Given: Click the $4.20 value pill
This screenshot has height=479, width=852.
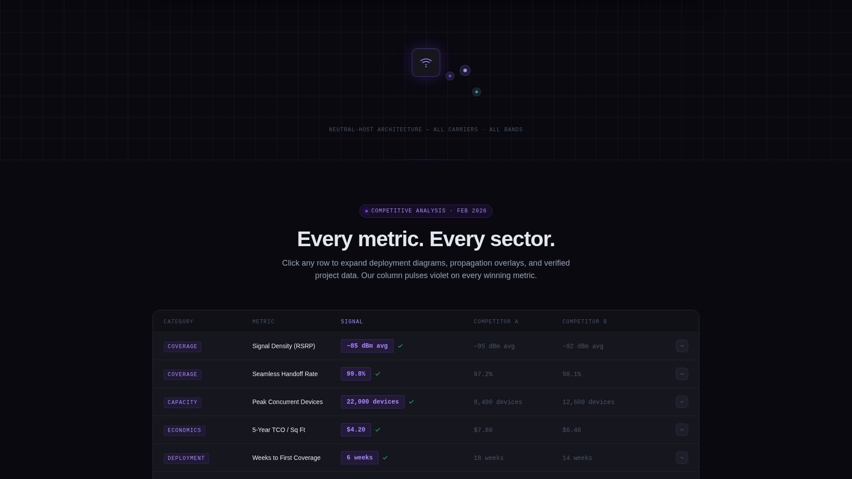Looking at the screenshot, I should coord(355,430).
